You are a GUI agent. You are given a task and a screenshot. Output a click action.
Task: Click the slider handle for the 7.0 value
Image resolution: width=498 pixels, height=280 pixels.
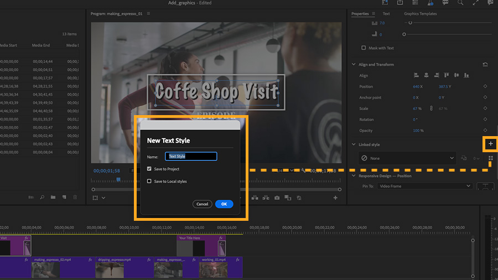point(411,23)
